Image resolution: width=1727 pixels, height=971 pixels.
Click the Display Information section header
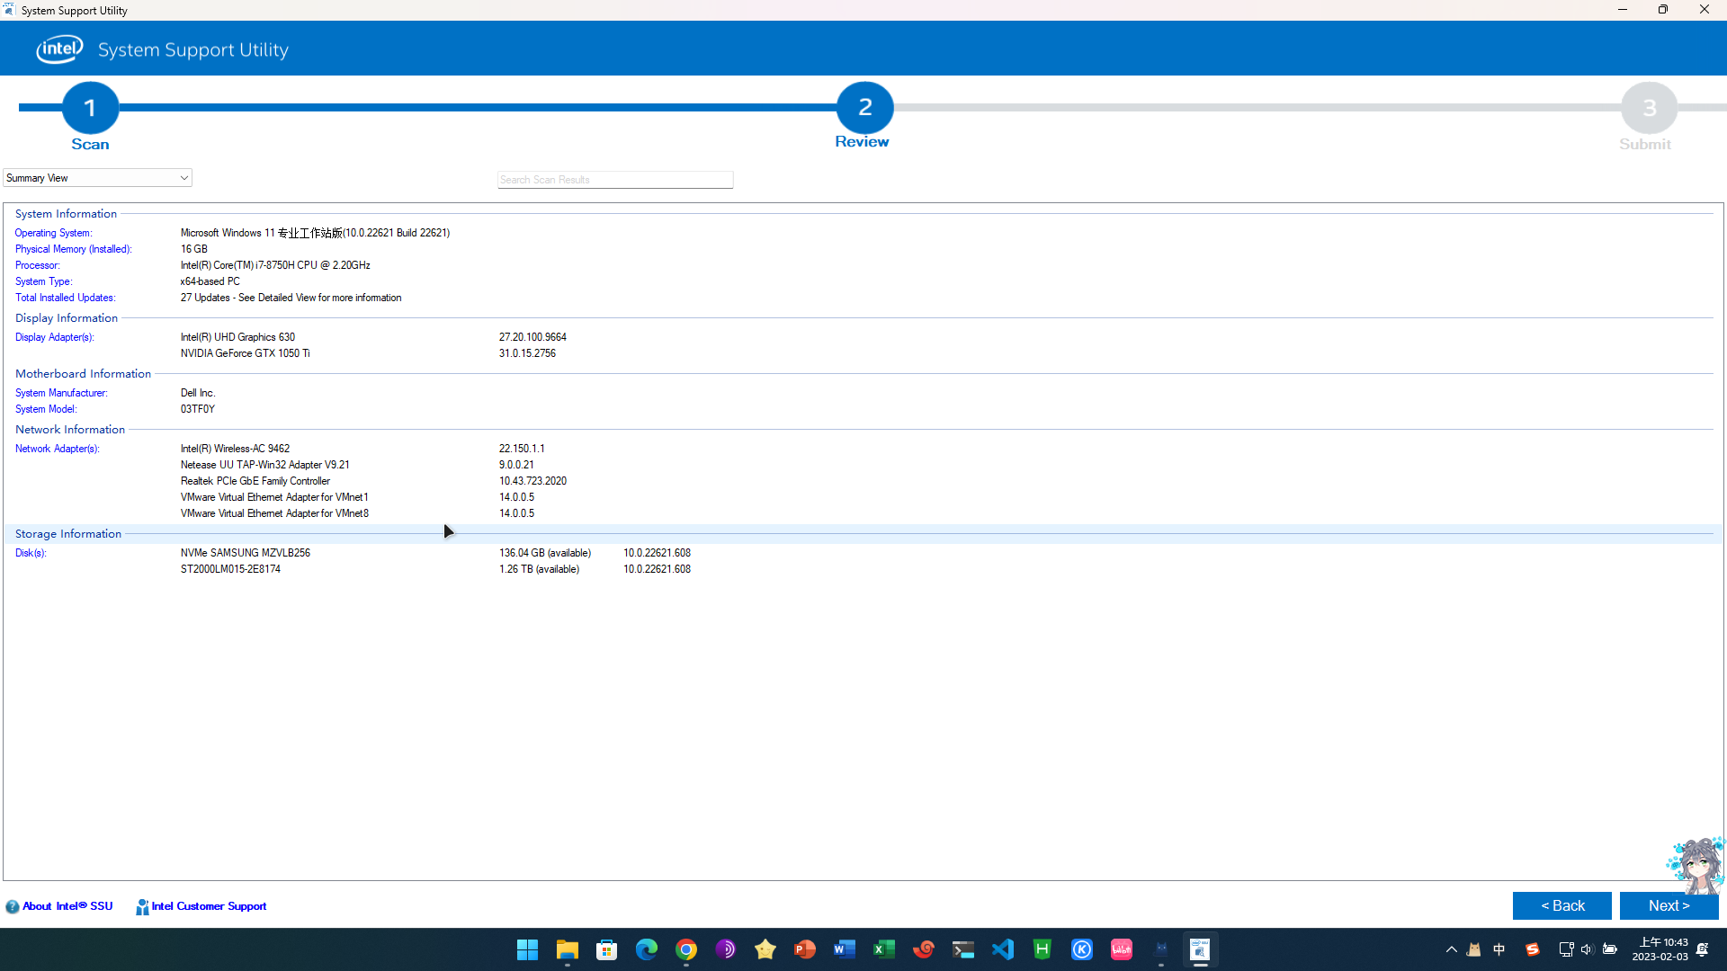(x=67, y=318)
